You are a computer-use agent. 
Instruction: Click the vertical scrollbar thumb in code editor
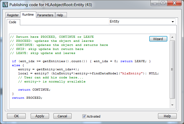[172, 70]
